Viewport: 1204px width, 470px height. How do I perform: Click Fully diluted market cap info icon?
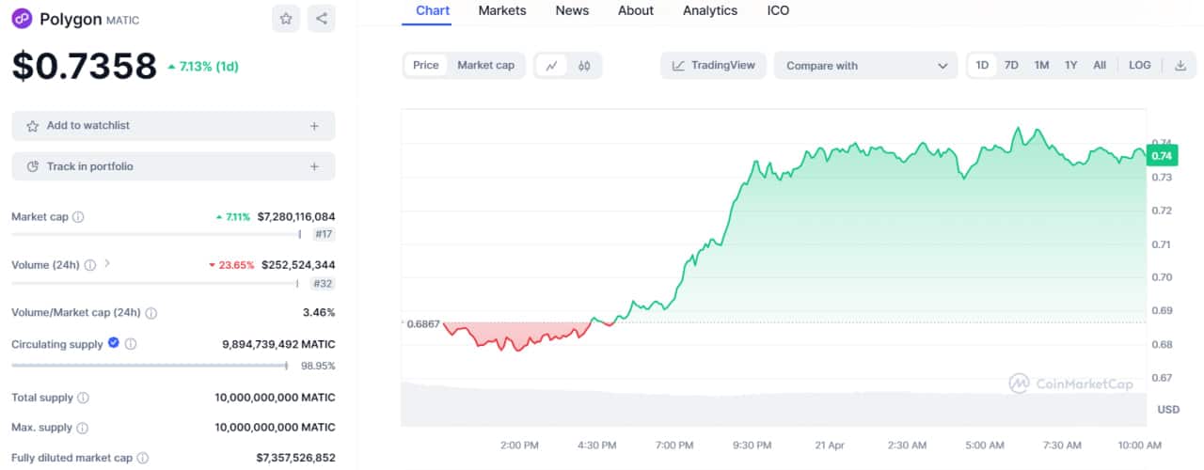143,458
